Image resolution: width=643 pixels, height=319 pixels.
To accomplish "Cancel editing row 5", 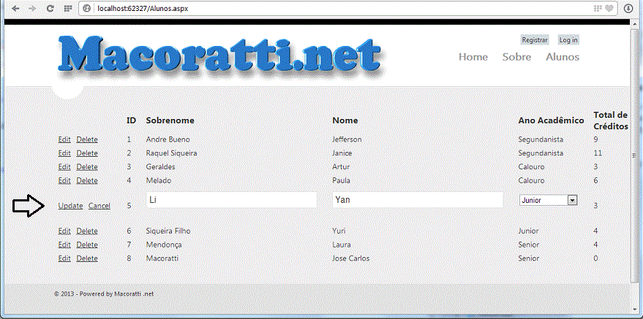I will pyautogui.click(x=99, y=206).
